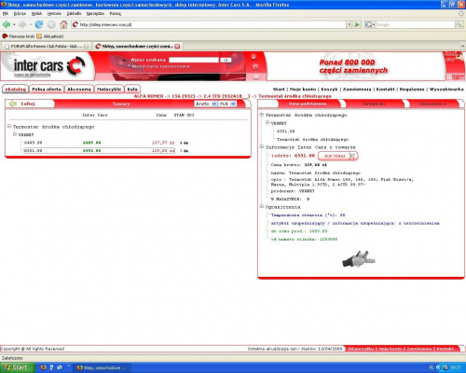This screenshot has height=373, width=466.
Task: Click the OK search button
Action: [226, 60]
